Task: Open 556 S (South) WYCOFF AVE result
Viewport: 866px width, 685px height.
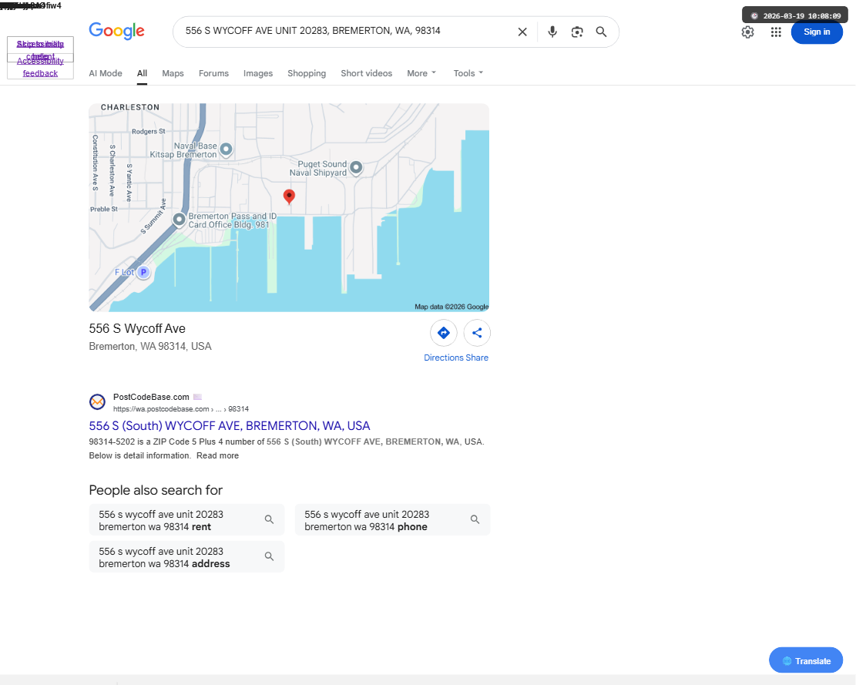Action: pyautogui.click(x=229, y=426)
